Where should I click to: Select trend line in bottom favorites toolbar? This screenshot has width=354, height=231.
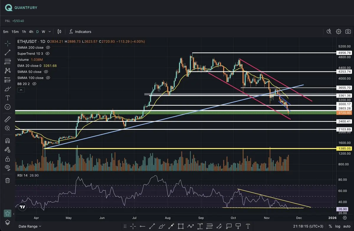click(x=152, y=226)
